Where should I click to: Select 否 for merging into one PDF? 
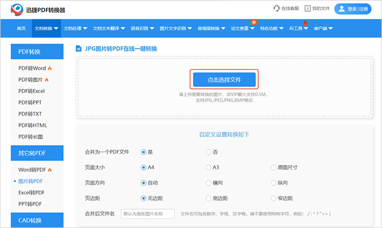click(x=208, y=152)
